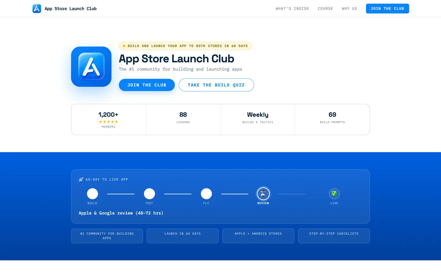Screen dimensions: 441x275
Task: Click the #1 Community for Building Apps chip
Action: coord(107,236)
